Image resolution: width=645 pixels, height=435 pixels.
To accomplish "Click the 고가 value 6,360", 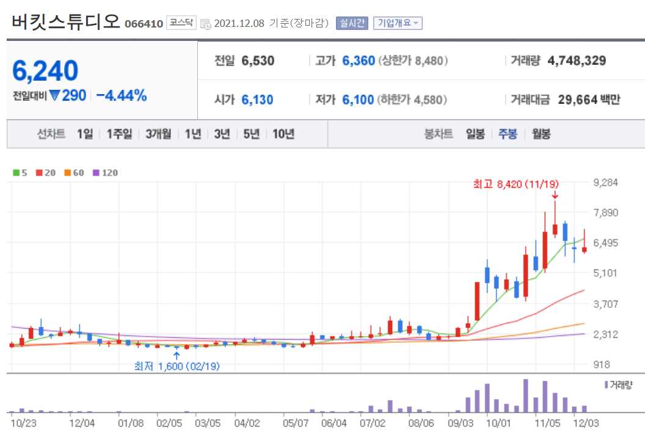I will click(x=359, y=61).
